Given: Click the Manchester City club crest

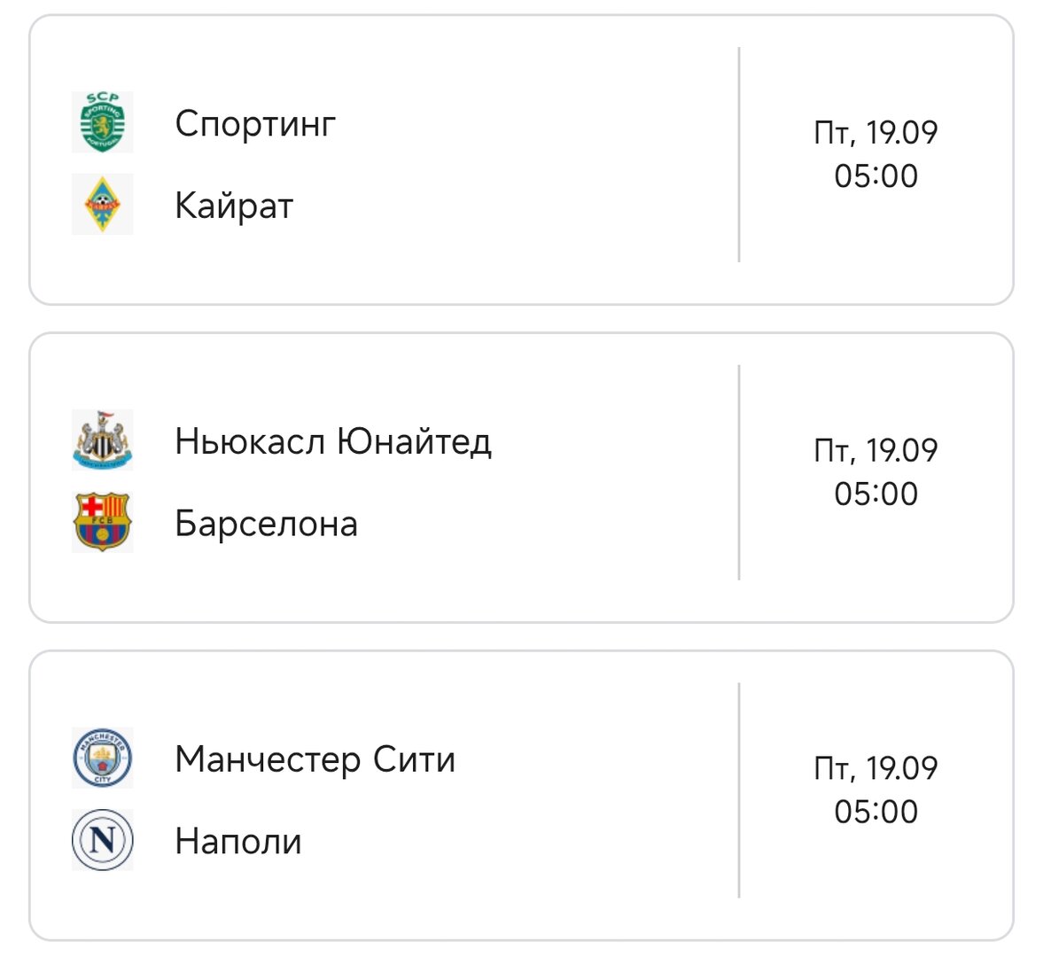Looking at the screenshot, I should [x=103, y=759].
